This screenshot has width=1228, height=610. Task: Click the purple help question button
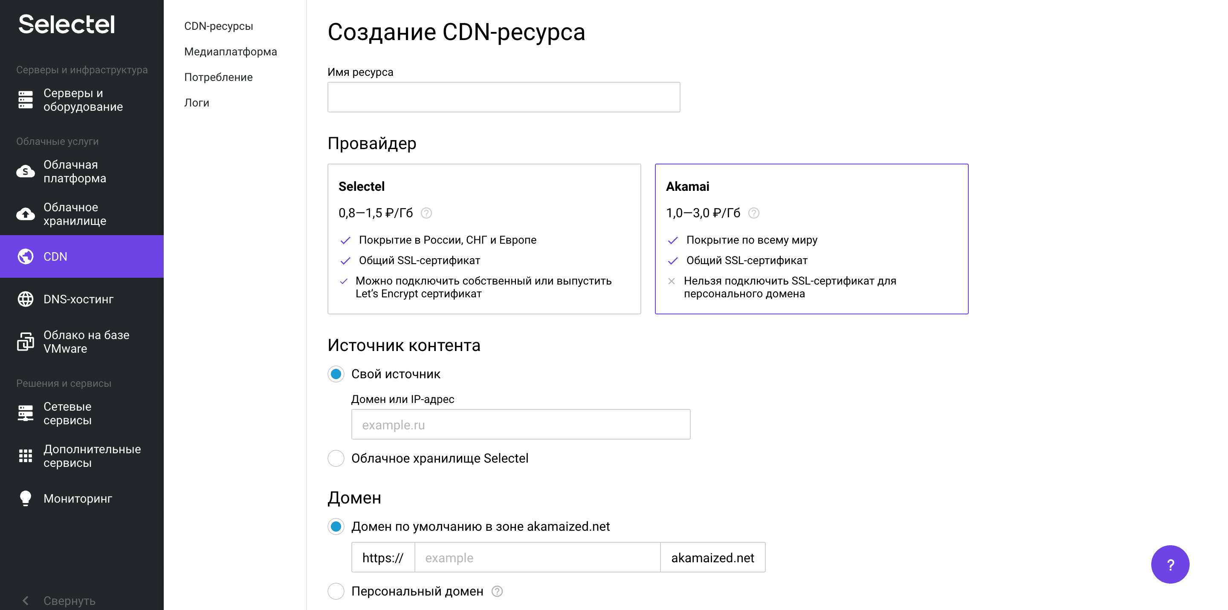coord(1170,565)
